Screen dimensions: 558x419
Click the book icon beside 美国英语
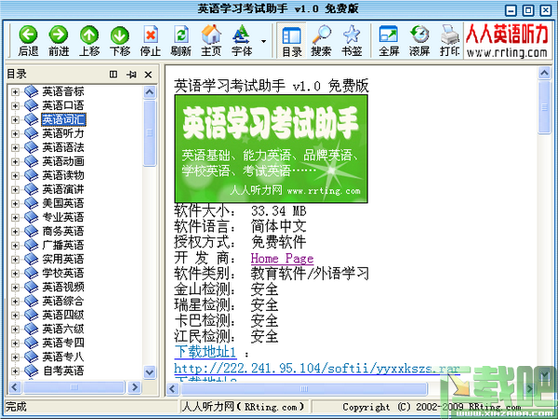click(x=32, y=203)
